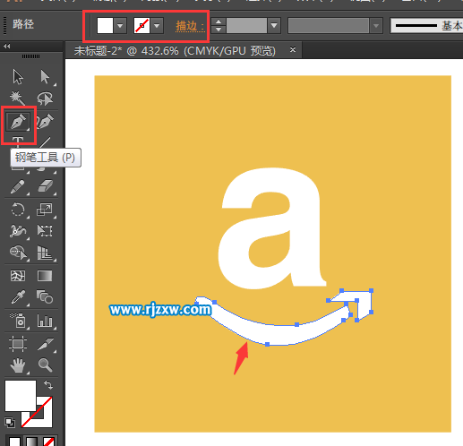This screenshot has height=446, width=463.
Task: Activate the Slice tool
Action: [x=46, y=344]
